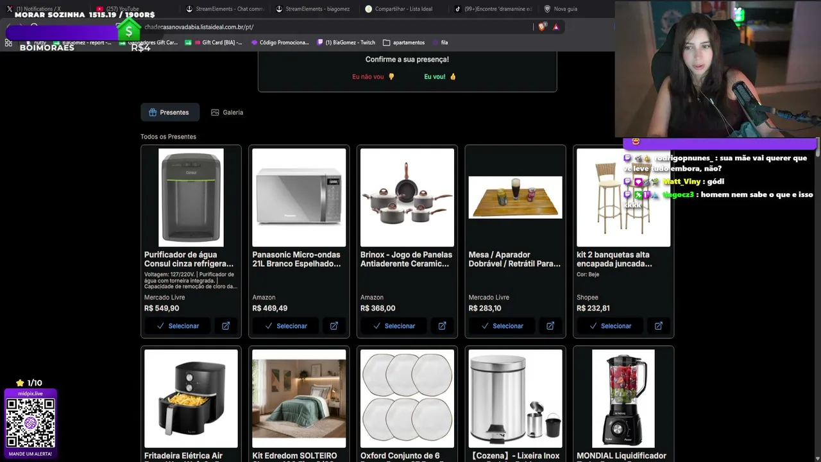Open external link for Panasonic Micro-ondas
821x462 pixels.
334,326
